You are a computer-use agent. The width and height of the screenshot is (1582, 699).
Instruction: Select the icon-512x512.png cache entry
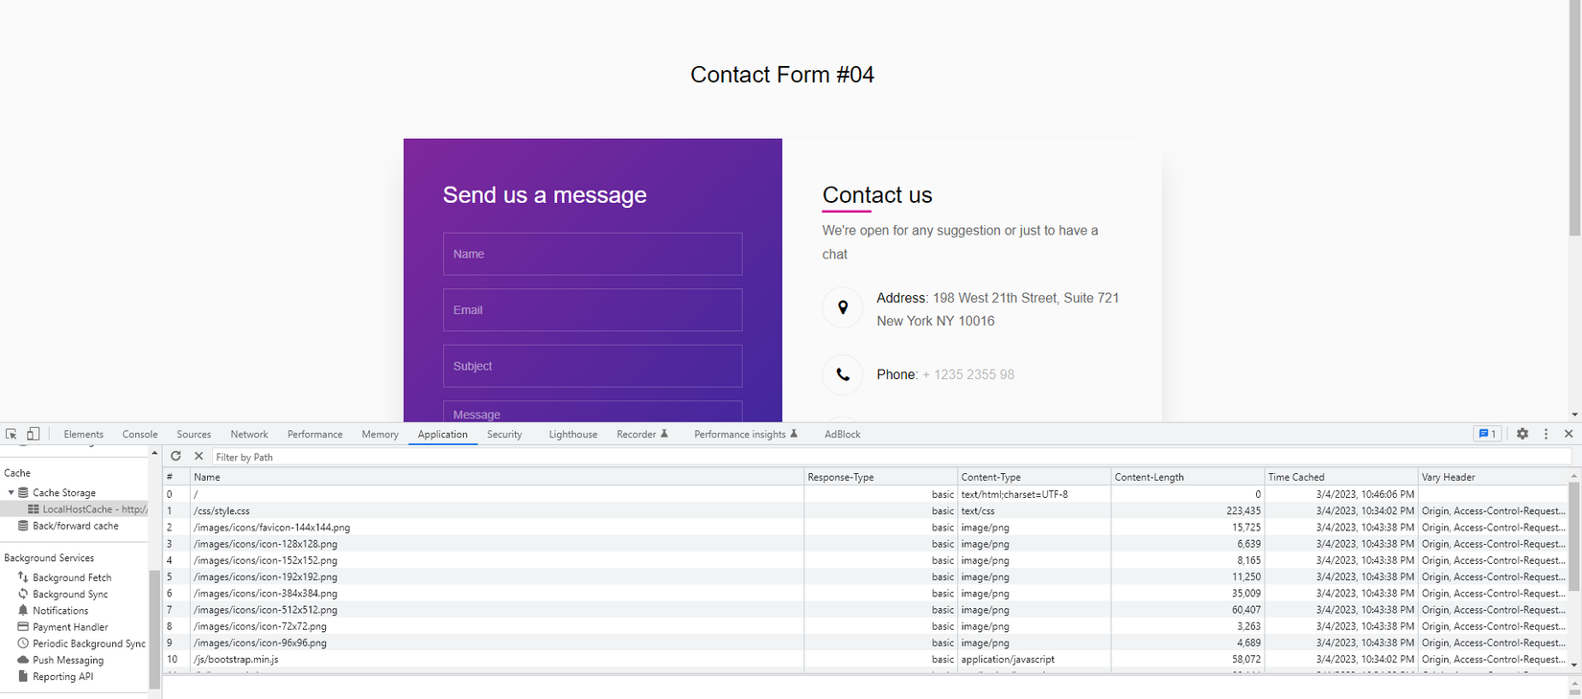point(866,610)
